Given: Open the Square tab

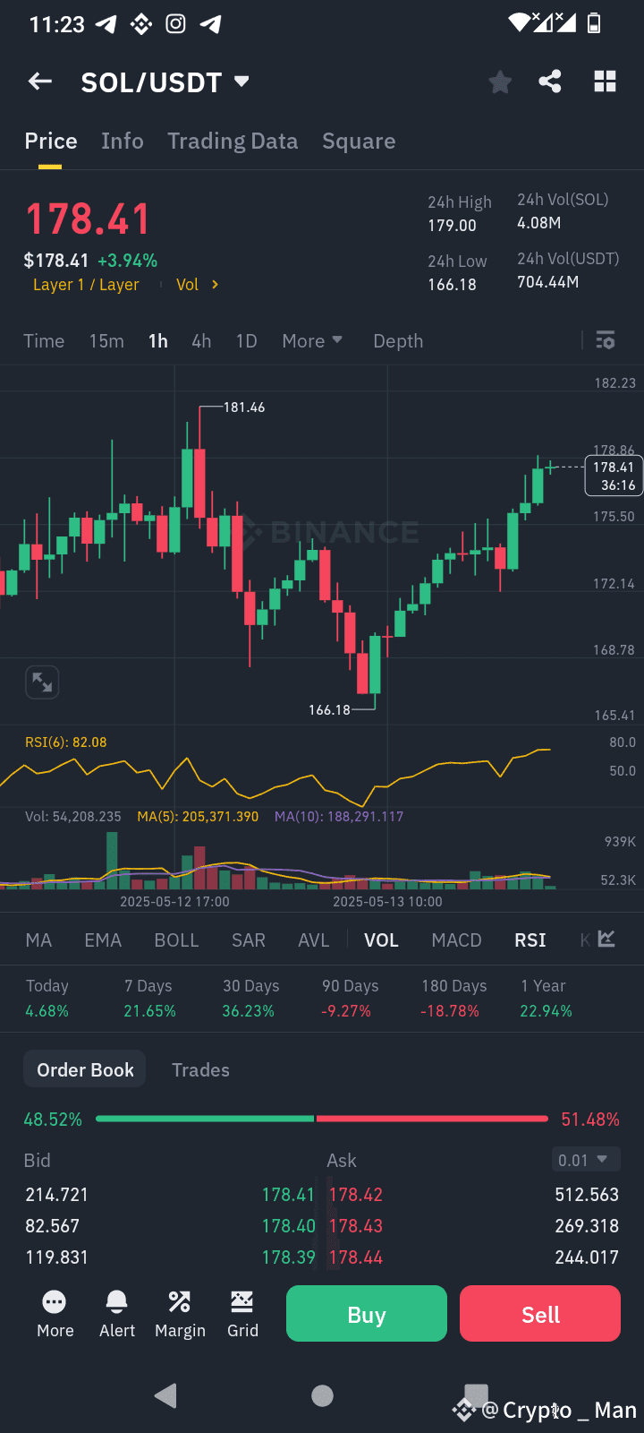Looking at the screenshot, I should click(x=359, y=142).
